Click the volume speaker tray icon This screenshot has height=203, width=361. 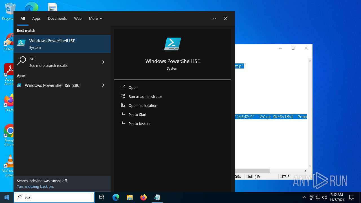pyautogui.click(x=325, y=197)
